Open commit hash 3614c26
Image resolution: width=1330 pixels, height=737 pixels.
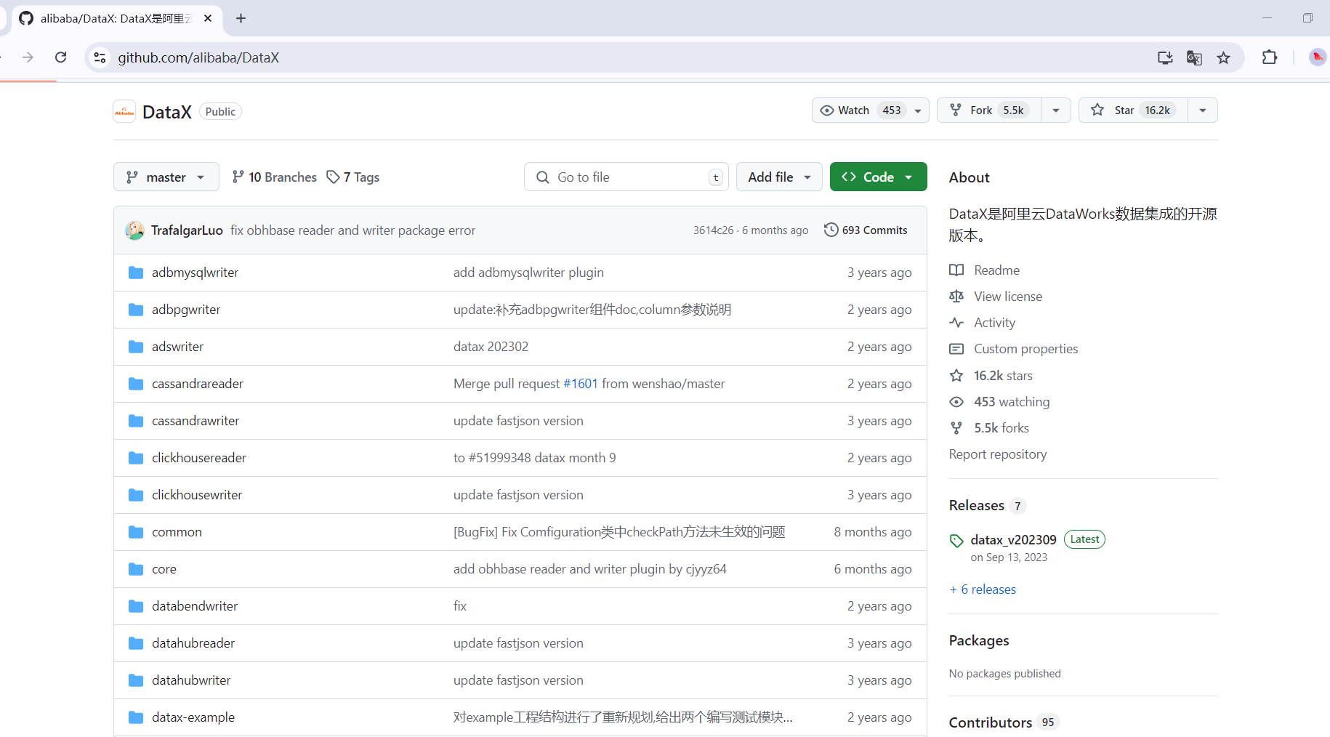(713, 230)
